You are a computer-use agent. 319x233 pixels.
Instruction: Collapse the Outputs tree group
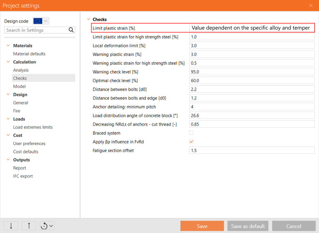click(8, 160)
